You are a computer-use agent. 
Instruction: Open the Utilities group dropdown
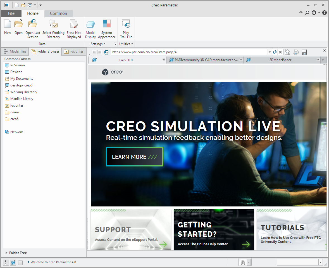(x=126, y=44)
